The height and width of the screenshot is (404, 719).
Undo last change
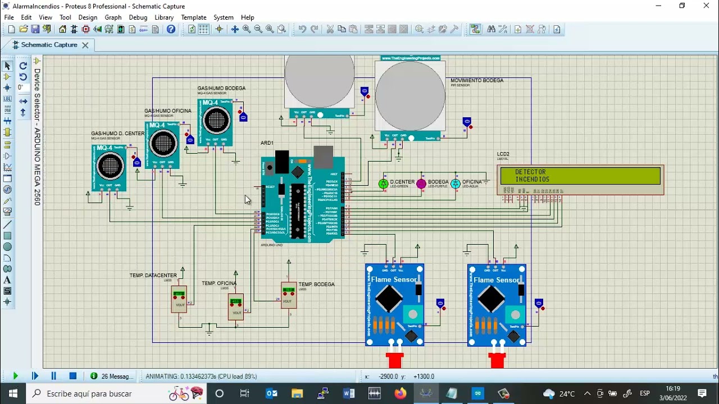point(302,29)
